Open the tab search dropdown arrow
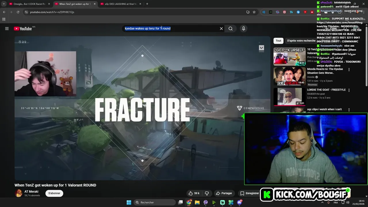The image size is (368, 207). coord(3,4)
